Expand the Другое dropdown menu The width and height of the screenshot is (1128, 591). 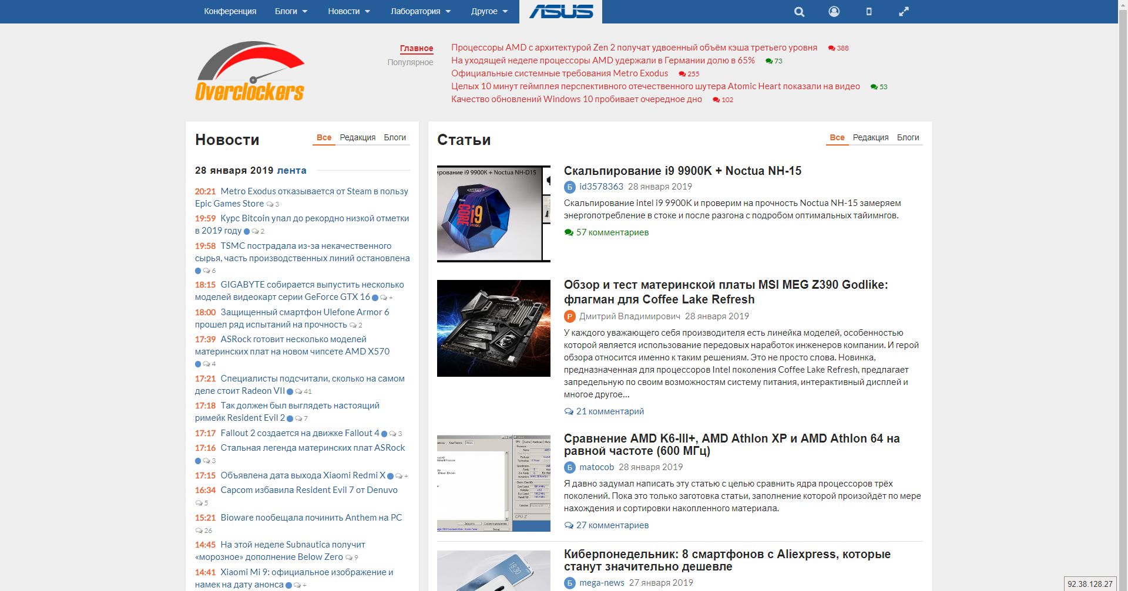(489, 12)
